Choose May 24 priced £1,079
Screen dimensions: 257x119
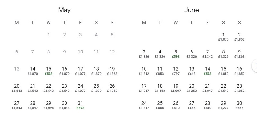[80, 88]
